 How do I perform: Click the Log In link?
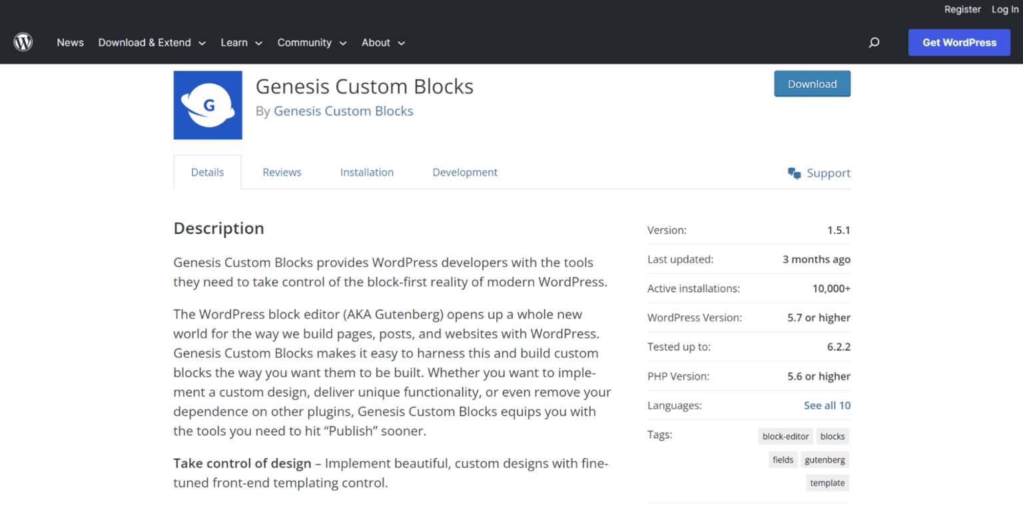tap(1004, 9)
